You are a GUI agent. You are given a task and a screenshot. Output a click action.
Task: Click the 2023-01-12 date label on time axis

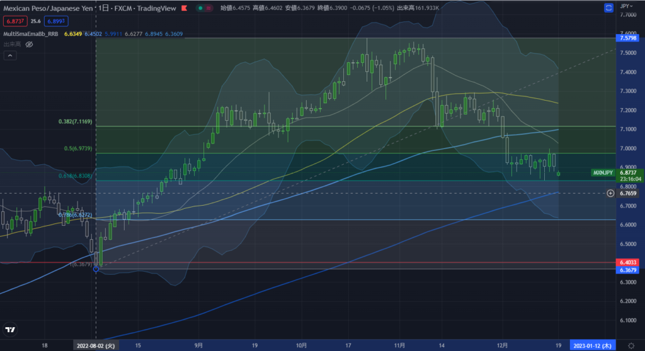tap(591, 345)
